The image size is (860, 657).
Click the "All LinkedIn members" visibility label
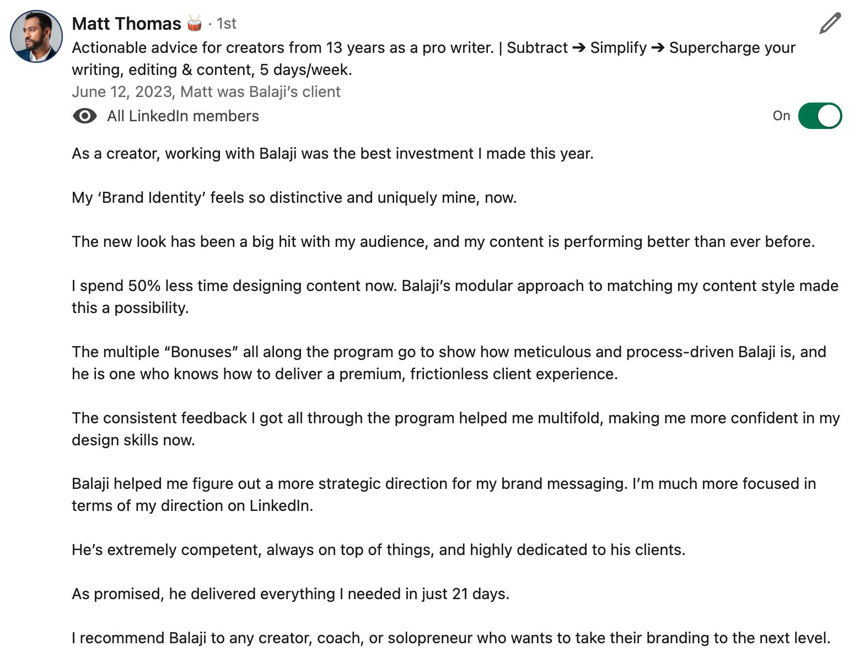[182, 116]
